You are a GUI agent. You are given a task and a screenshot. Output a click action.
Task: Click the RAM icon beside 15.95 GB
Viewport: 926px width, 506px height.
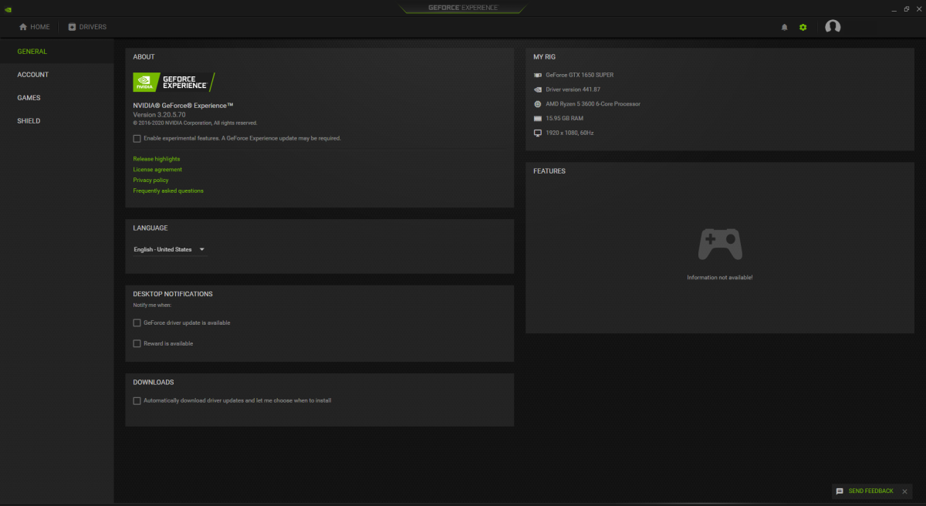tap(538, 118)
